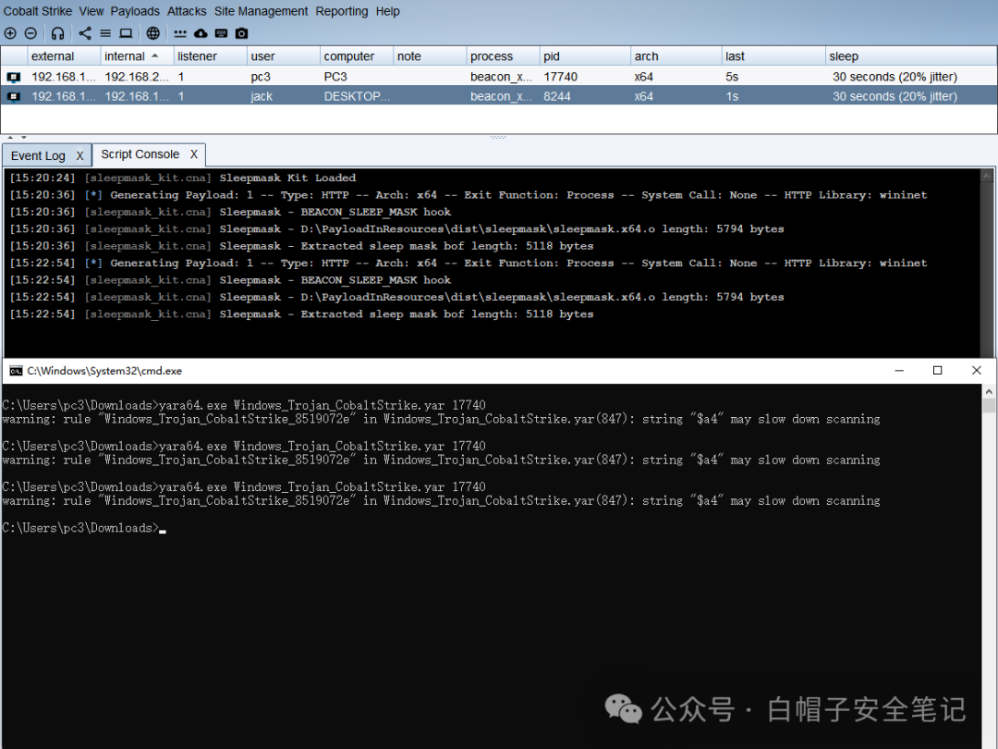Switch to session table view icon
This screenshot has width=998, height=749.
tap(105, 33)
